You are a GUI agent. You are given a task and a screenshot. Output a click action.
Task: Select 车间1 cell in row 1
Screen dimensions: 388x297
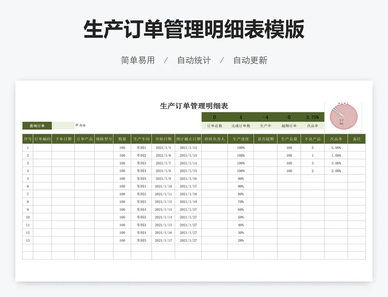[141, 148]
